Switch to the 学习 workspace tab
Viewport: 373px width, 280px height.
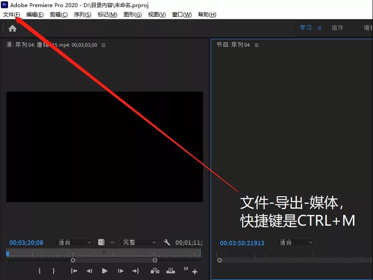pos(306,28)
